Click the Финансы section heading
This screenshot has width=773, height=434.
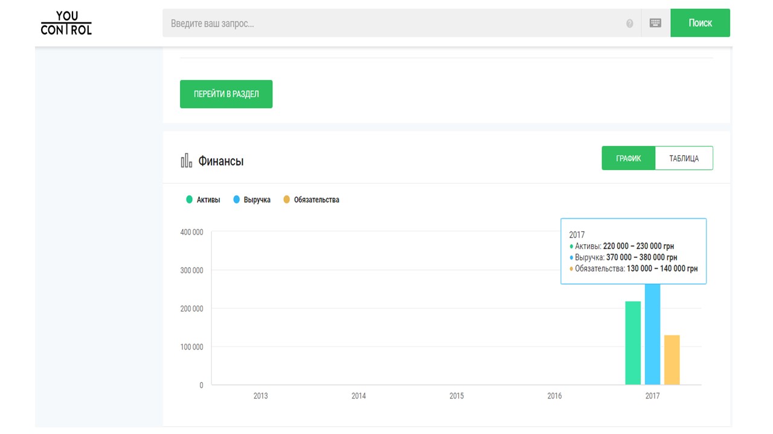(x=221, y=162)
